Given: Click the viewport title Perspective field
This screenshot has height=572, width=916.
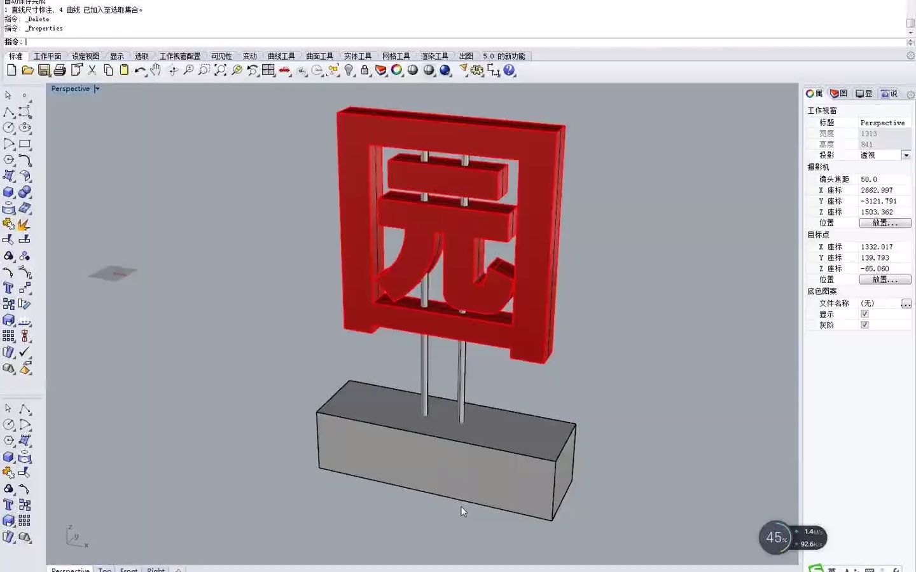Looking at the screenshot, I should (885, 123).
